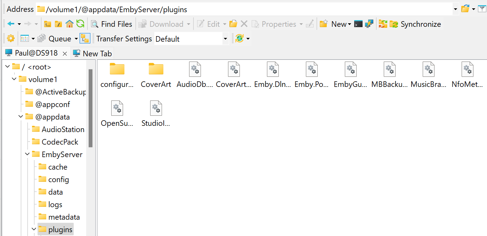Open the terminal console icon
Image resolution: width=487 pixels, height=236 pixels.
[358, 24]
